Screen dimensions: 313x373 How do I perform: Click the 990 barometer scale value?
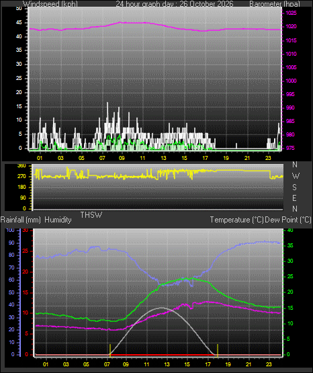[x=290, y=108]
